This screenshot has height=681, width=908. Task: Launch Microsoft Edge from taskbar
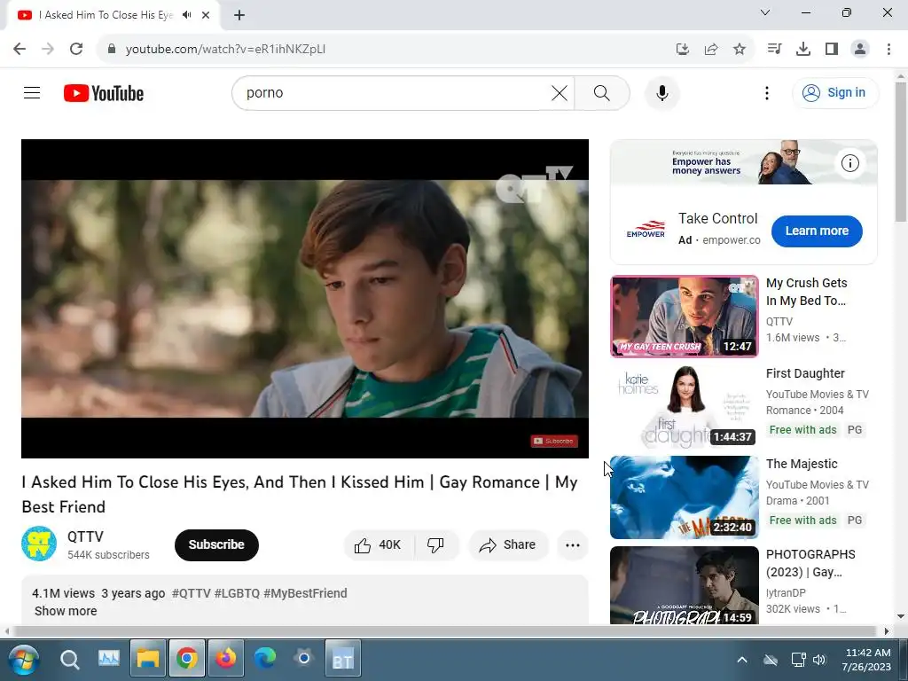pos(264,659)
